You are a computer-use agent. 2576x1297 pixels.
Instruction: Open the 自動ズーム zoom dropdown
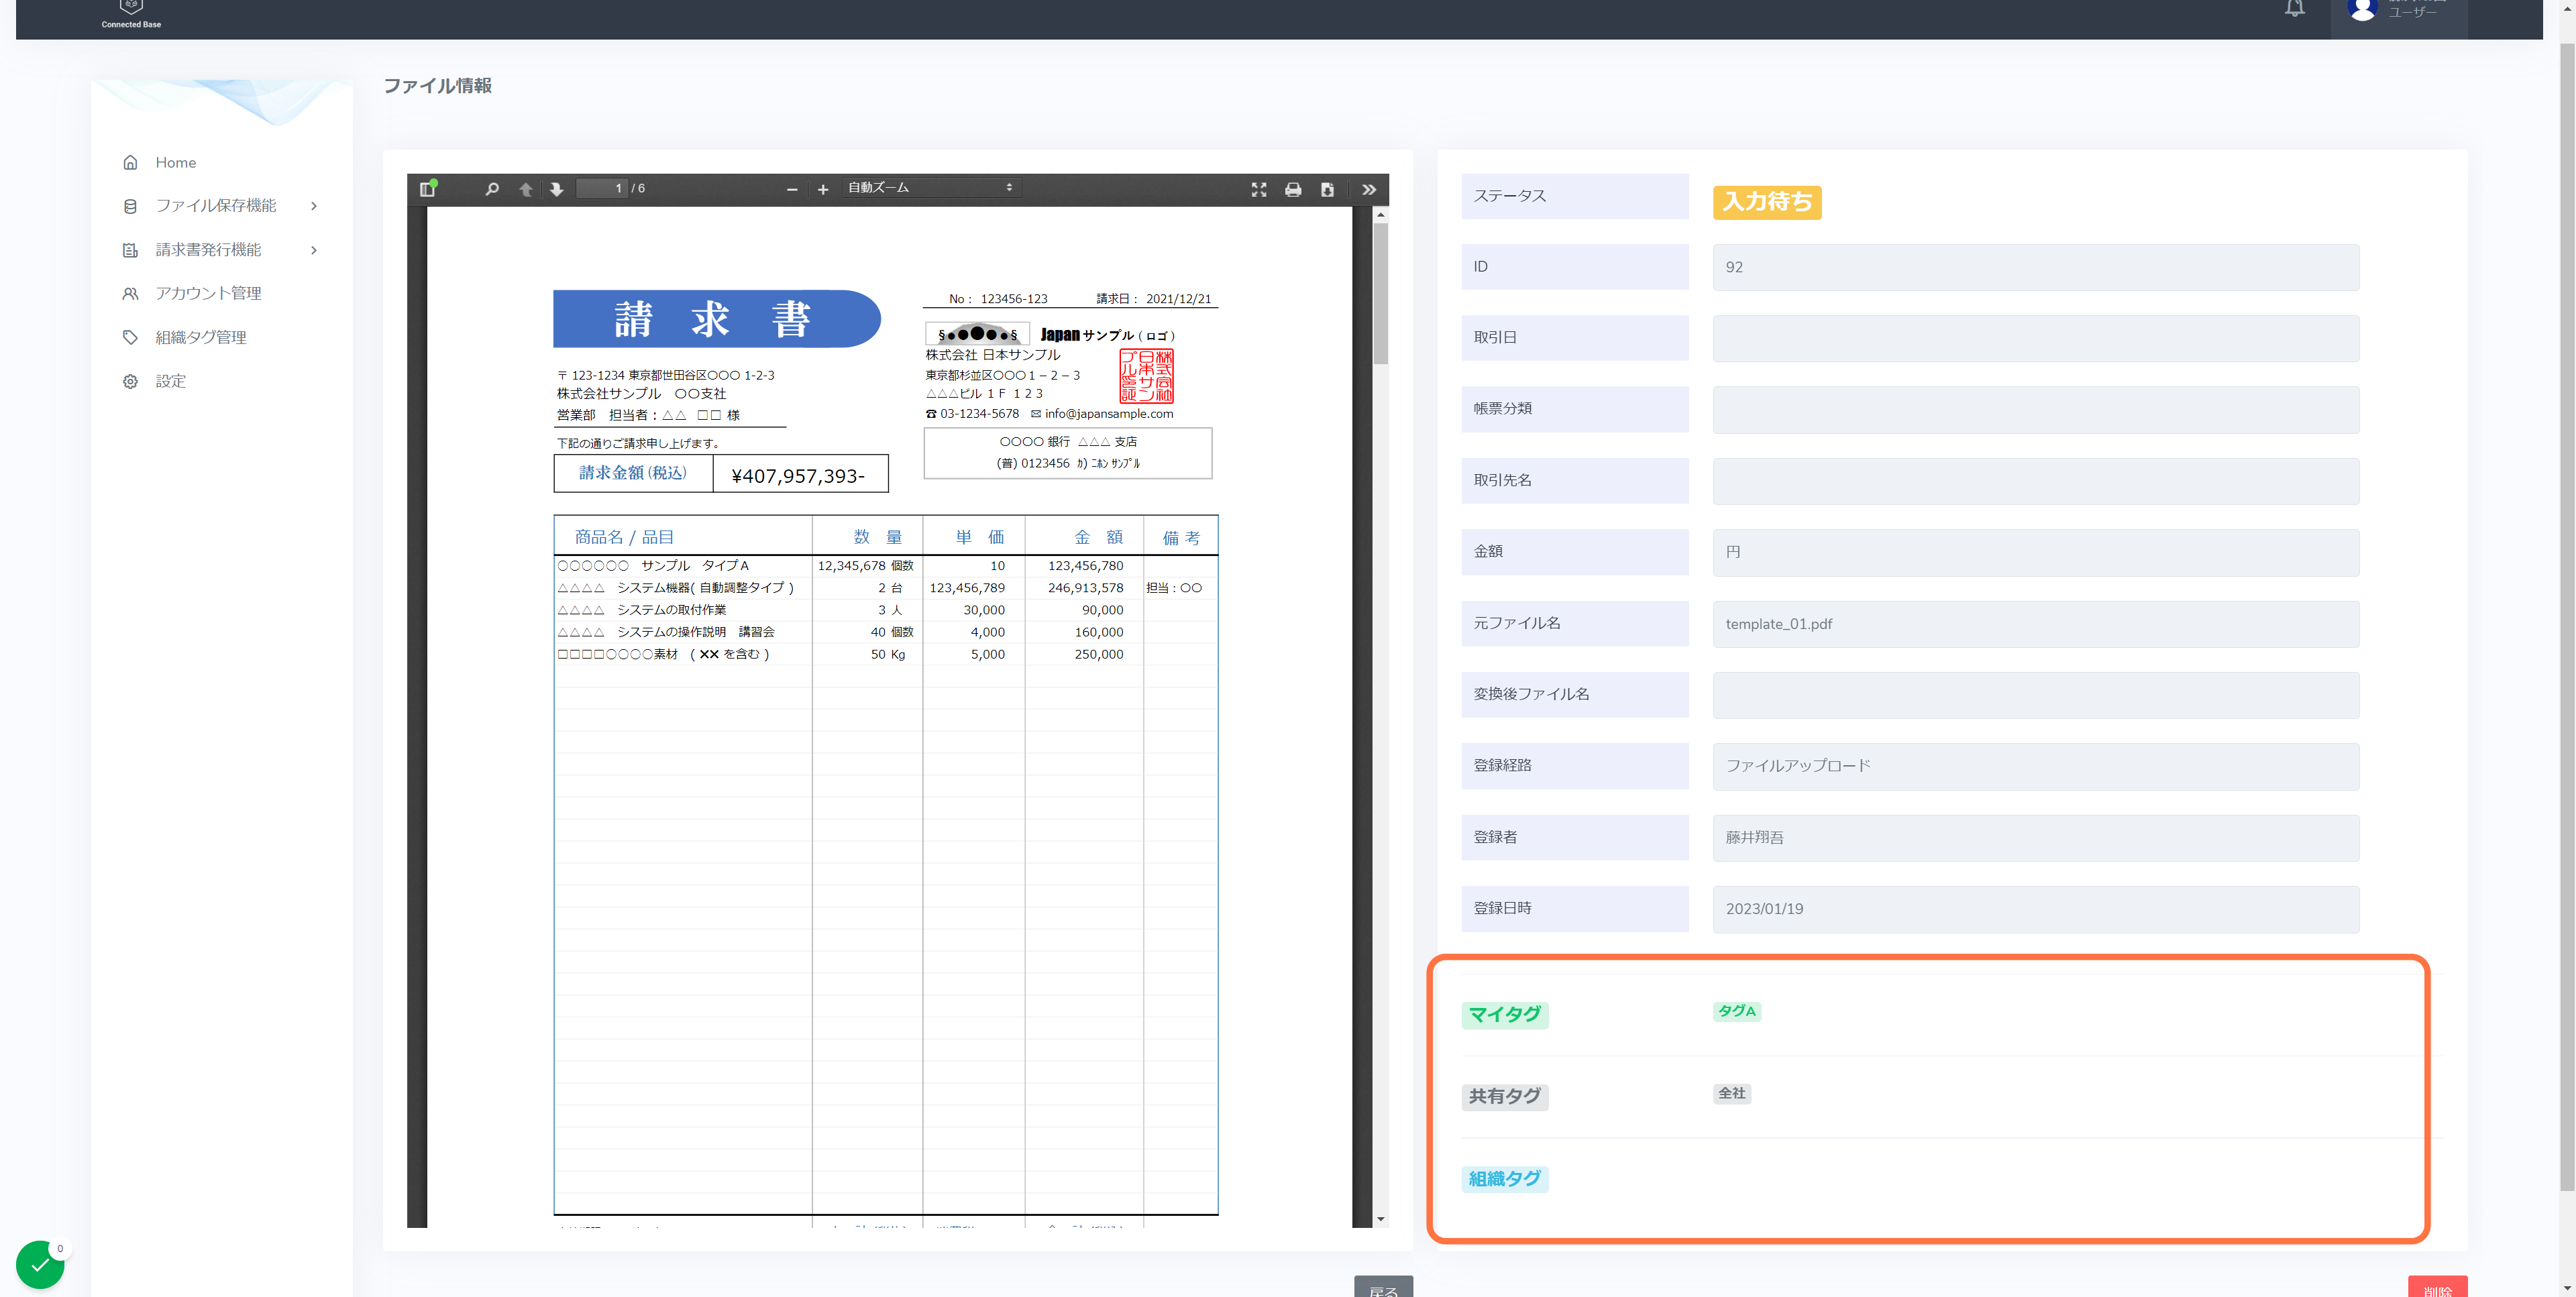click(x=930, y=188)
